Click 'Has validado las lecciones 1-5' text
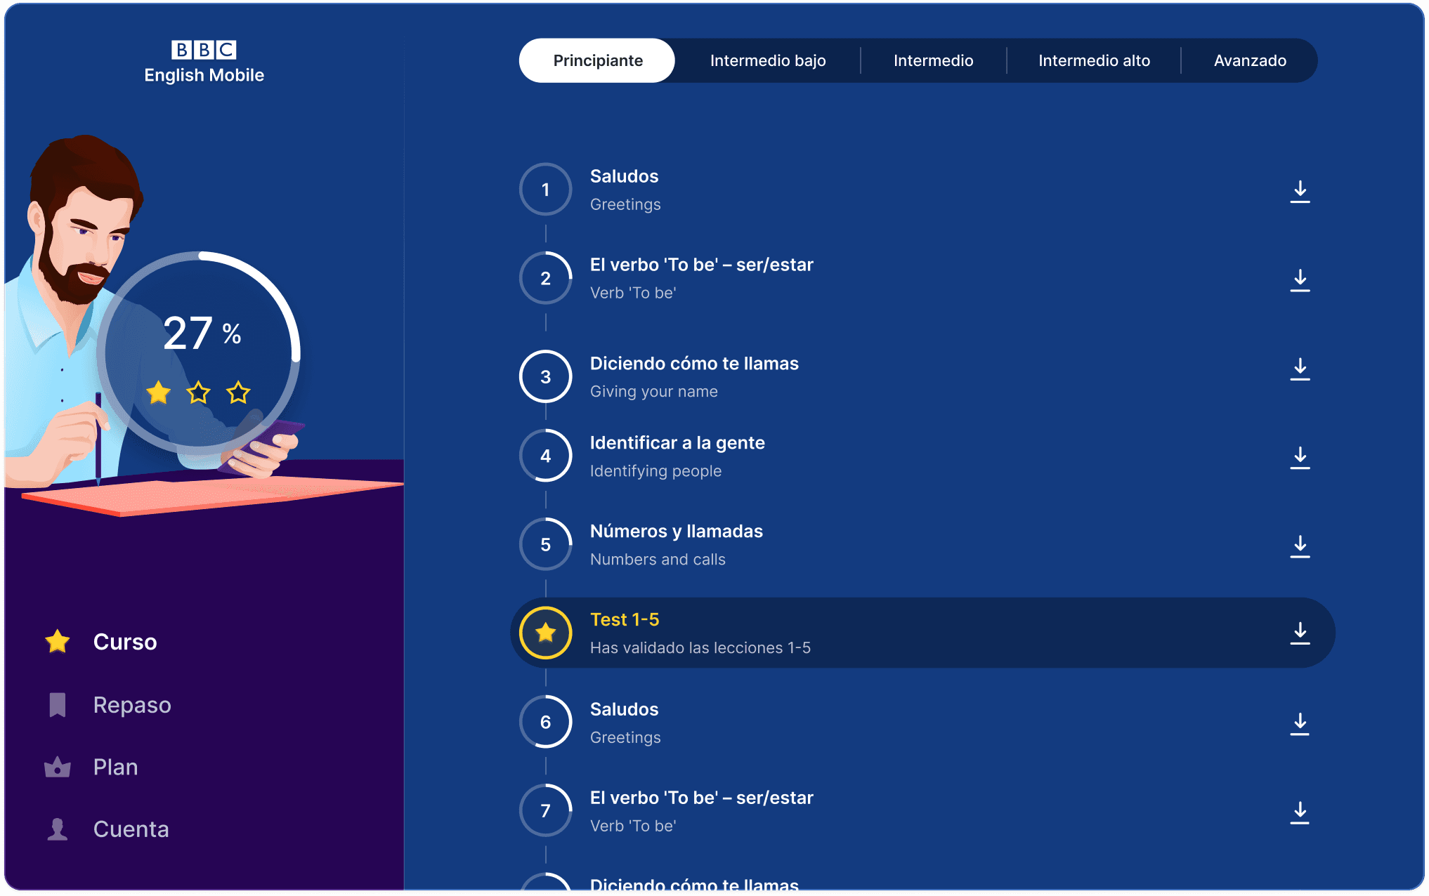This screenshot has width=1429, height=896. pyautogui.click(x=700, y=648)
